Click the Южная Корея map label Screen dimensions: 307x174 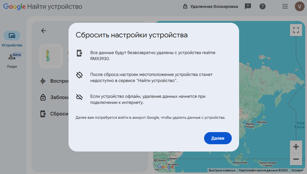[x=250, y=125]
